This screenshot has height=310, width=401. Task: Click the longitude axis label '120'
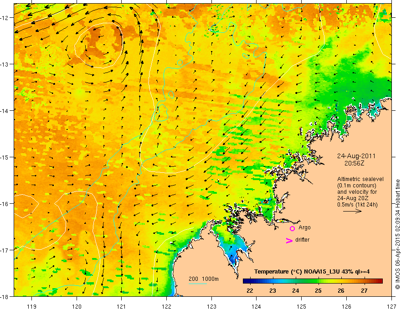tap(77, 306)
